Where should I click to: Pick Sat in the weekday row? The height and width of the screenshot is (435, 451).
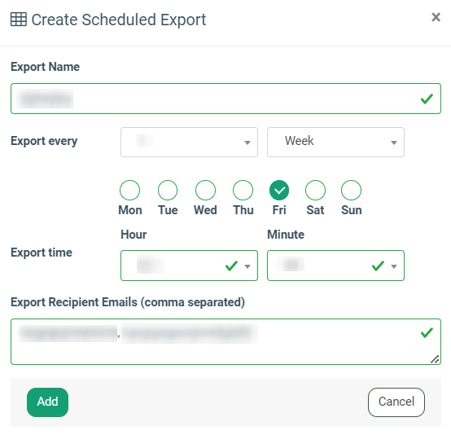point(315,190)
